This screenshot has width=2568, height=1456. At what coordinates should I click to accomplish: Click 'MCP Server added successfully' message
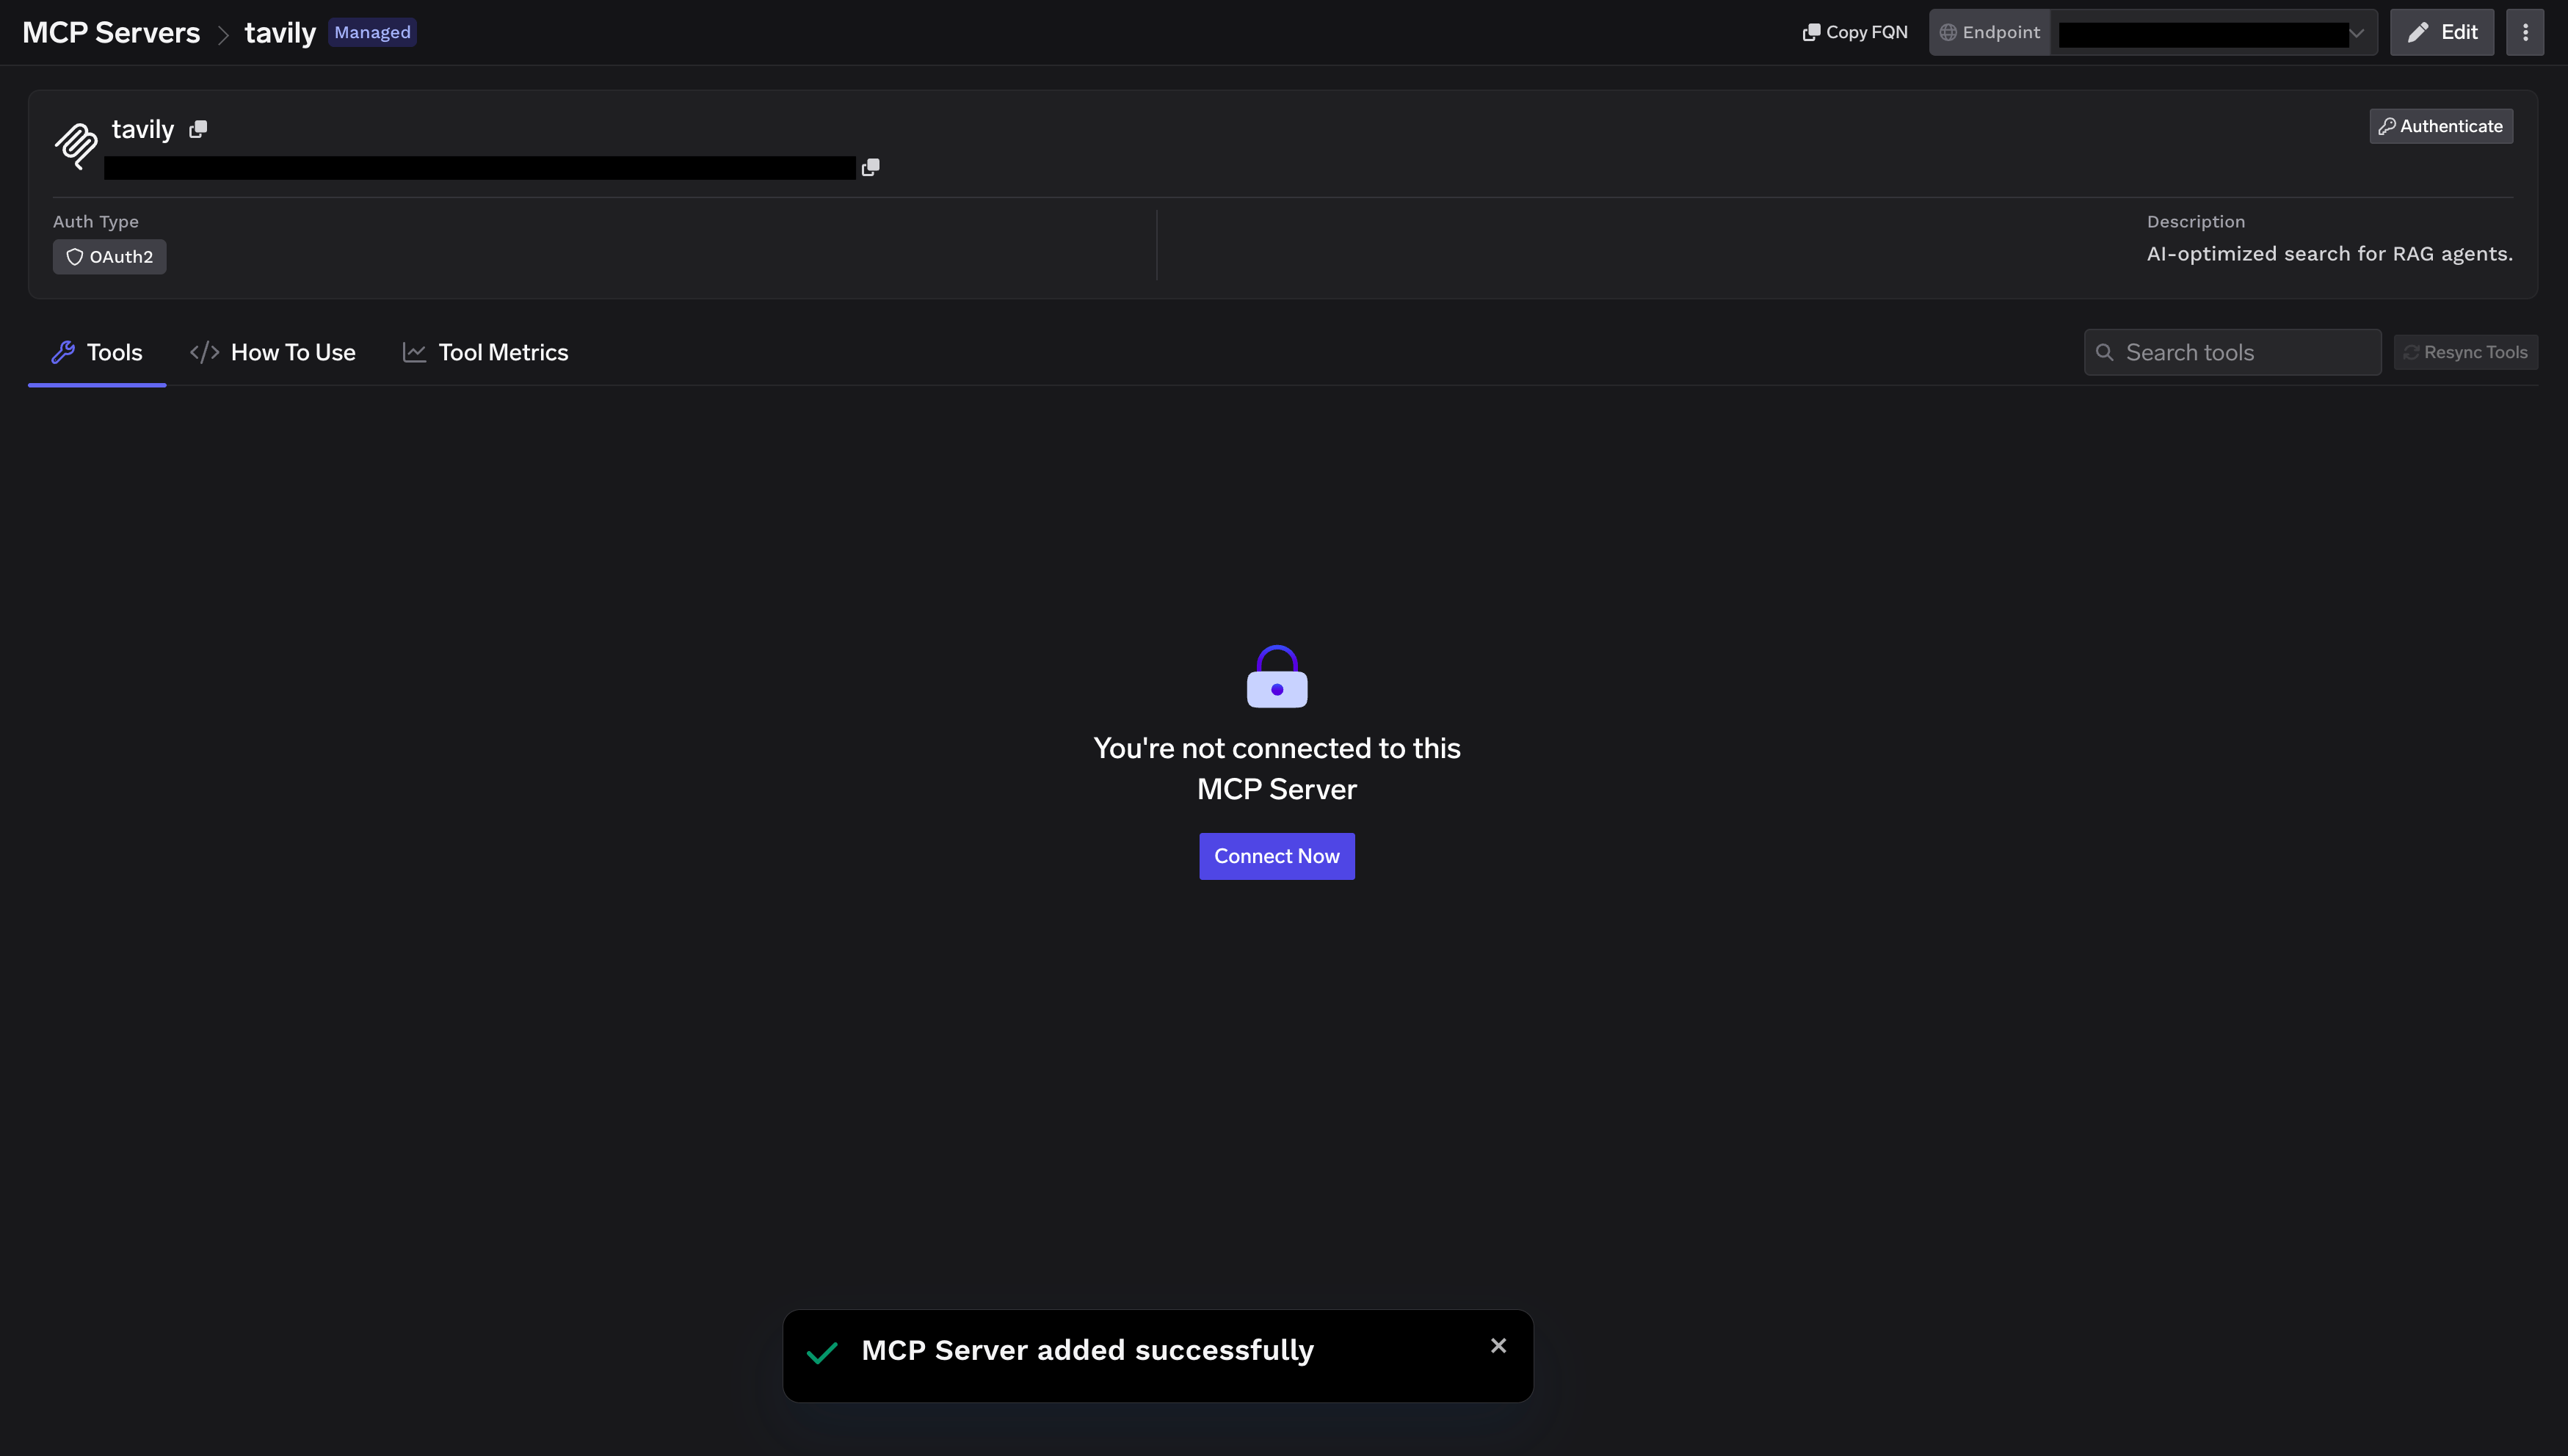pos(1087,1350)
